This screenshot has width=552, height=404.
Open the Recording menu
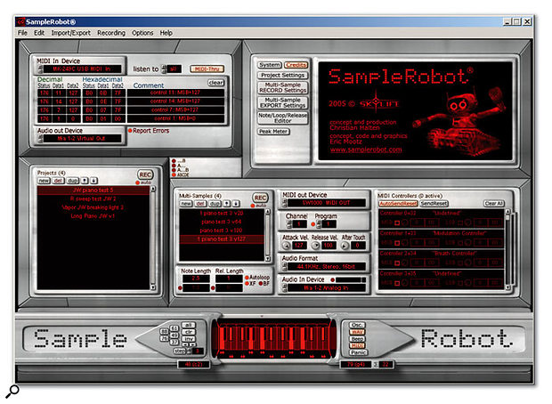pyautogui.click(x=111, y=33)
